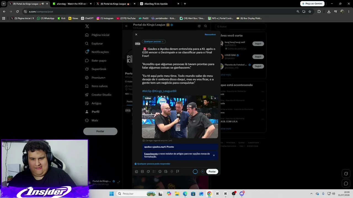Open Bate-papo in sidebar

(95, 61)
